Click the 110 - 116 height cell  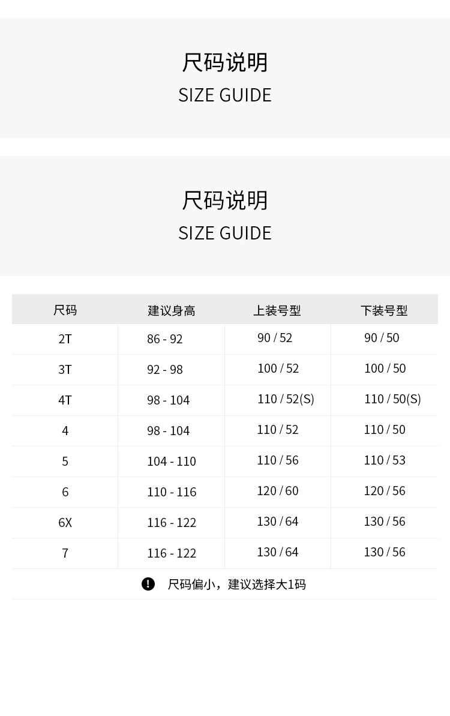[x=172, y=492]
